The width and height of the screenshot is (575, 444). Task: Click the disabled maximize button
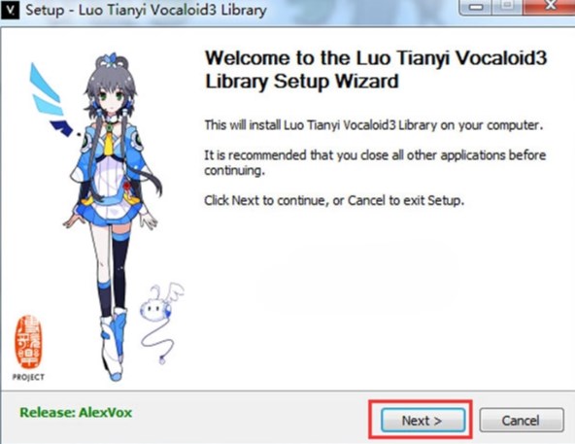click(508, 6)
